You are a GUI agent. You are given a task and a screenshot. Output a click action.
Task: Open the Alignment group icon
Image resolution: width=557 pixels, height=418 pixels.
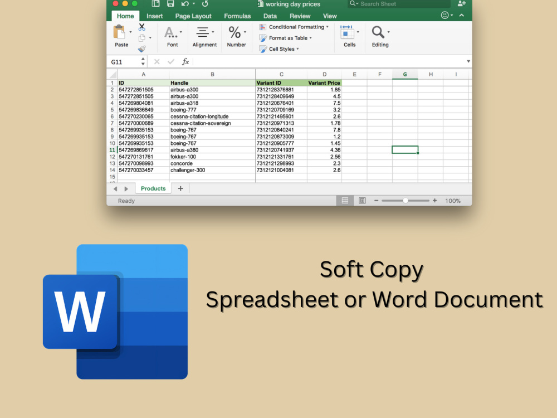pos(203,32)
